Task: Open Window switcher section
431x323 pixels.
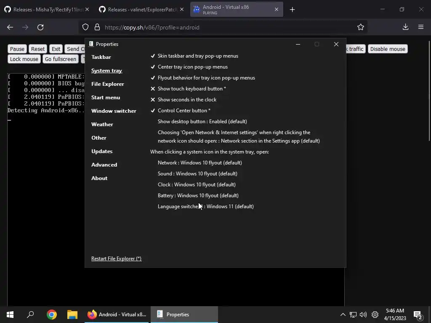Action: (x=114, y=111)
